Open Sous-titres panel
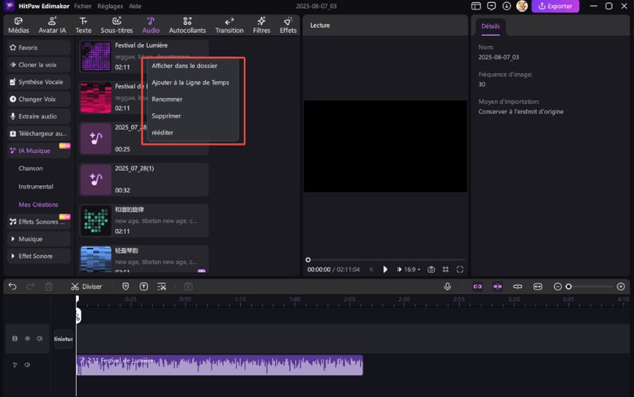The image size is (634, 397). coord(117,25)
